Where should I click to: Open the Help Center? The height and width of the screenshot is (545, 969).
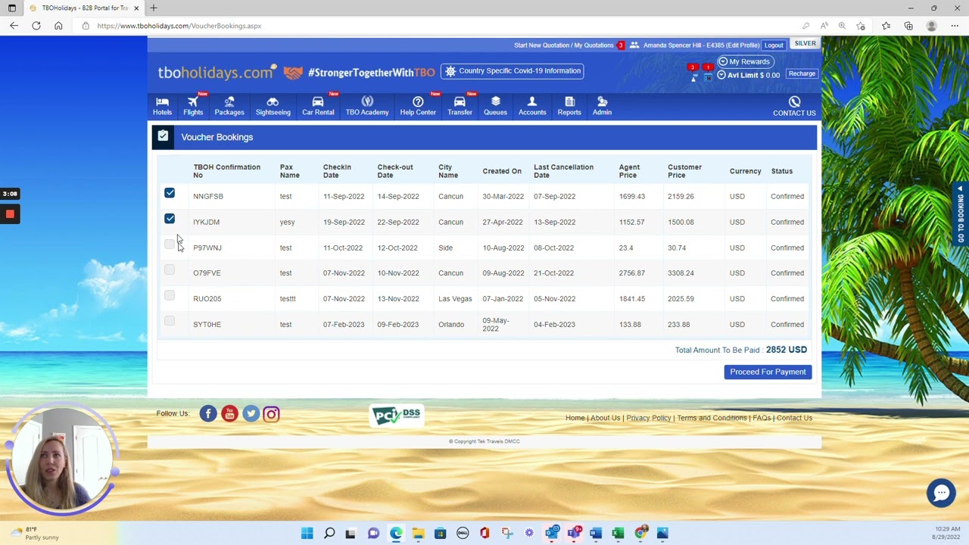point(418,106)
